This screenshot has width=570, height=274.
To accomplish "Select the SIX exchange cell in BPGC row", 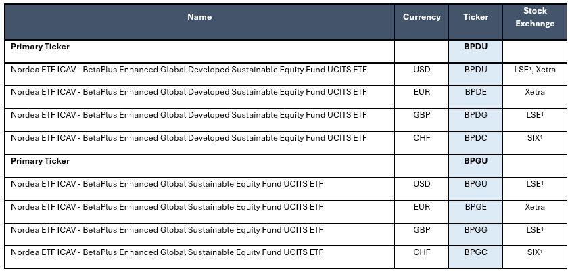I will pos(535,253).
